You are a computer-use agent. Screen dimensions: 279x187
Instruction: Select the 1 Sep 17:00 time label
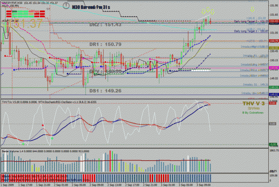coord(25,185)
